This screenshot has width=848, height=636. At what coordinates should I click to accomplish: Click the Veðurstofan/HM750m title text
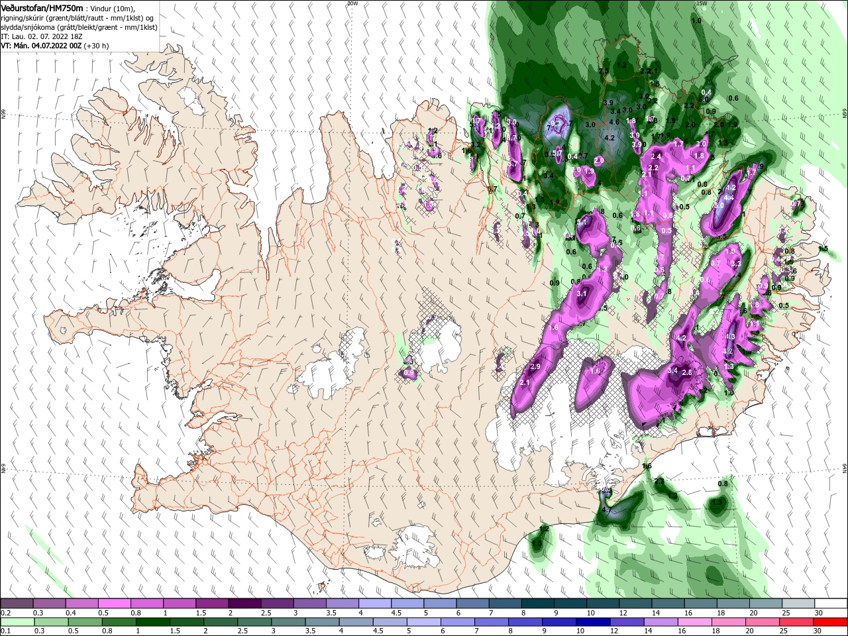click(42, 7)
